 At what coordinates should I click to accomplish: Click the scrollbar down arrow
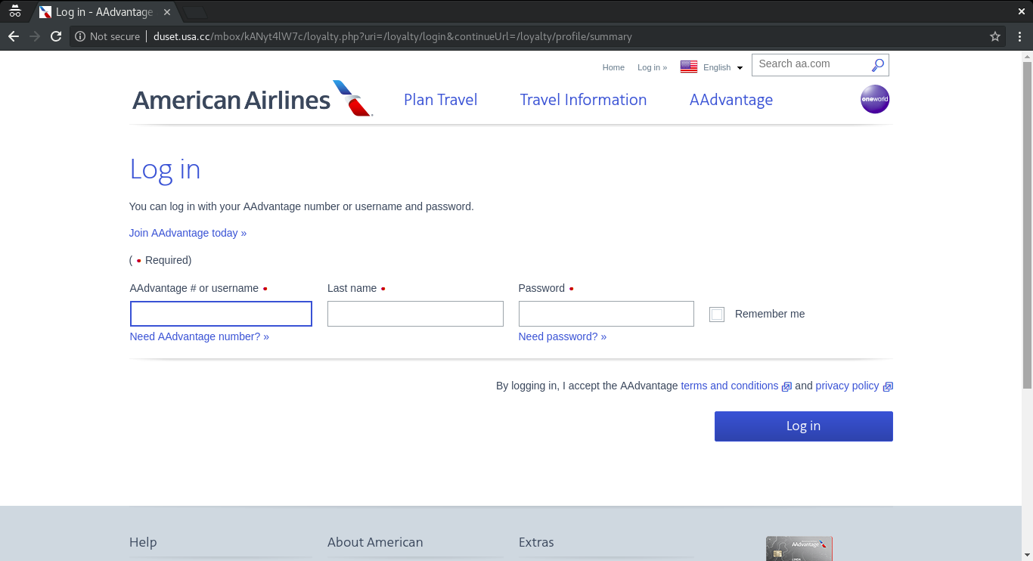coord(1027,555)
